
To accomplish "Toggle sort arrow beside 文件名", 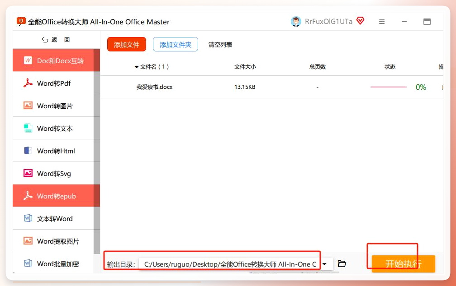I will [x=137, y=67].
